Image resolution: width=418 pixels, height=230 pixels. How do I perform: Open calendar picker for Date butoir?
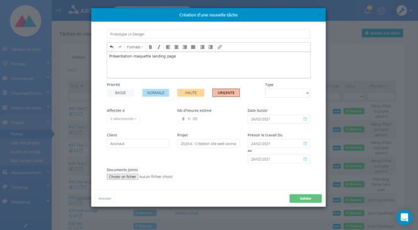click(305, 119)
